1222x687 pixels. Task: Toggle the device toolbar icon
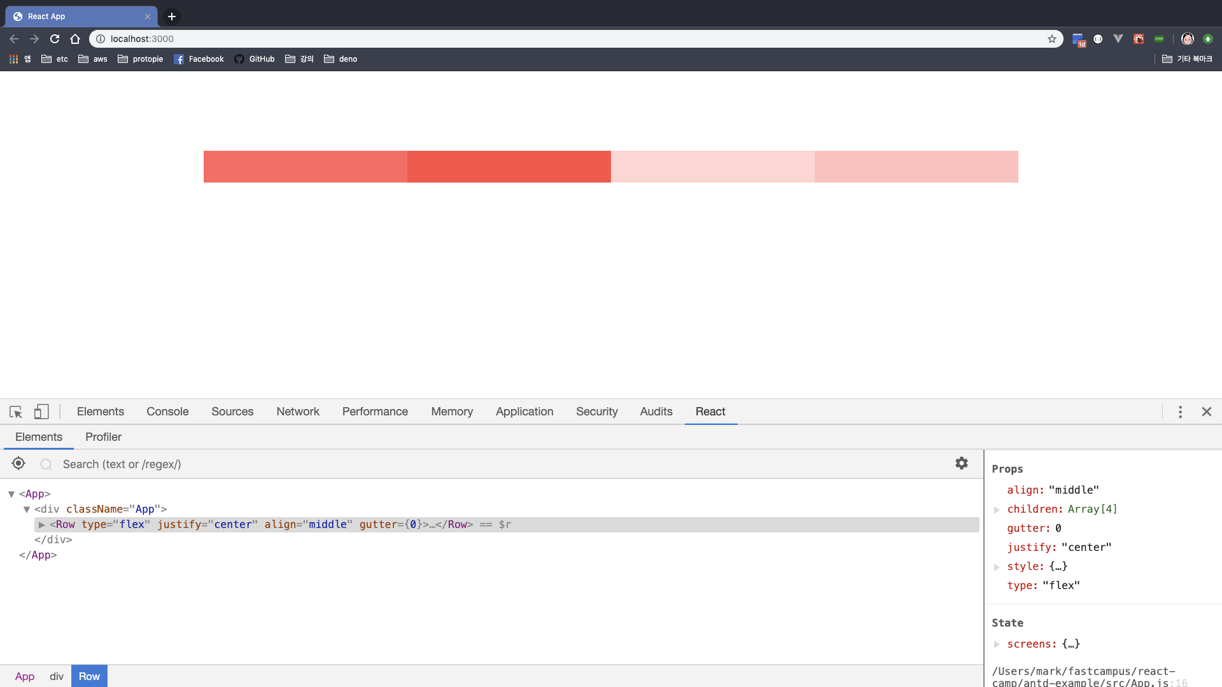click(41, 412)
